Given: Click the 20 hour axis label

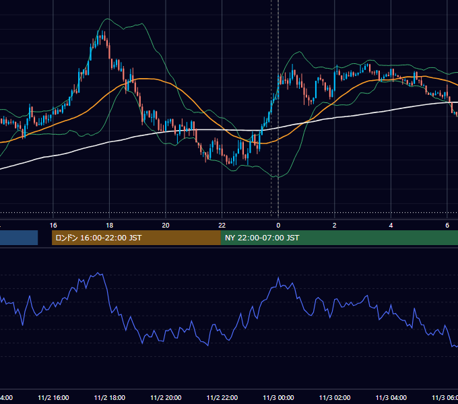Looking at the screenshot, I should [166, 226].
